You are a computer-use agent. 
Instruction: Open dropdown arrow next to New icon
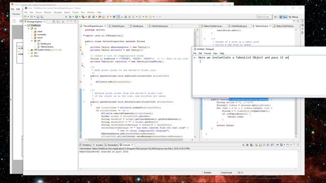[x=28, y=17]
